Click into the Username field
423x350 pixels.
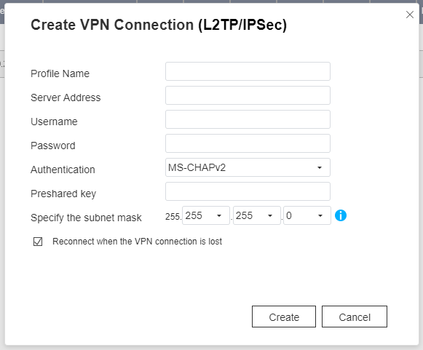click(x=248, y=119)
